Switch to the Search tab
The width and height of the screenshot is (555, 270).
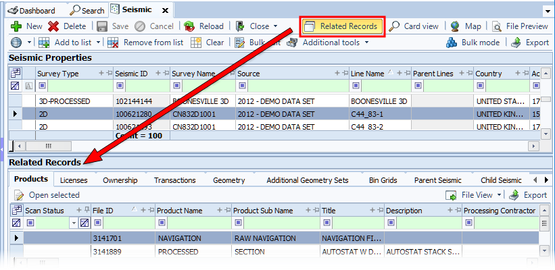click(89, 11)
